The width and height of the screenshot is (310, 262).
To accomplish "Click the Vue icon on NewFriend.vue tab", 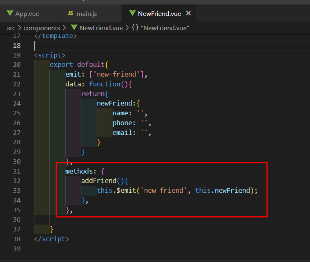I will (x=132, y=13).
